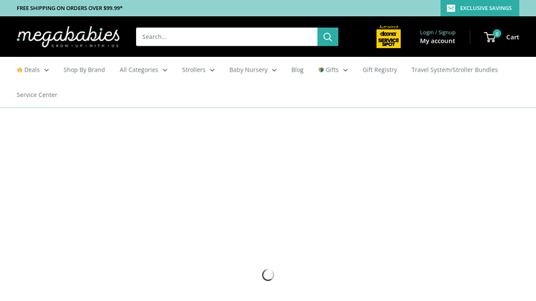Visit the Service Center page
Screen dimensions: 536x301
point(37,95)
